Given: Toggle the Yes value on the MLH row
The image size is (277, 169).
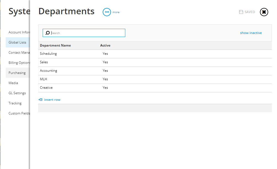Looking at the screenshot, I should pos(105,79).
